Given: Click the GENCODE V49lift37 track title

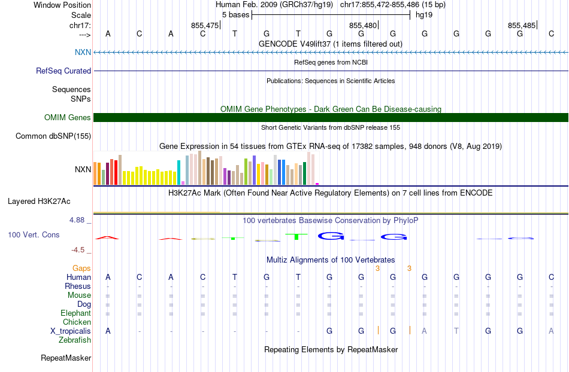Looking at the screenshot, I should point(330,44).
